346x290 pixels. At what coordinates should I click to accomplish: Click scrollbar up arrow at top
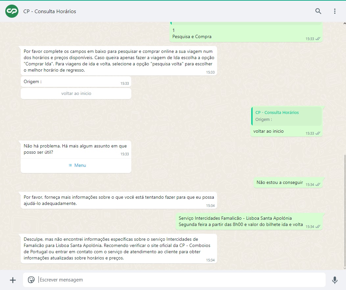tap(345, 23)
